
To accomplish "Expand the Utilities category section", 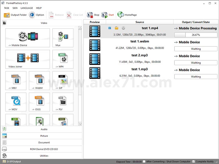I will coord(42,156).
